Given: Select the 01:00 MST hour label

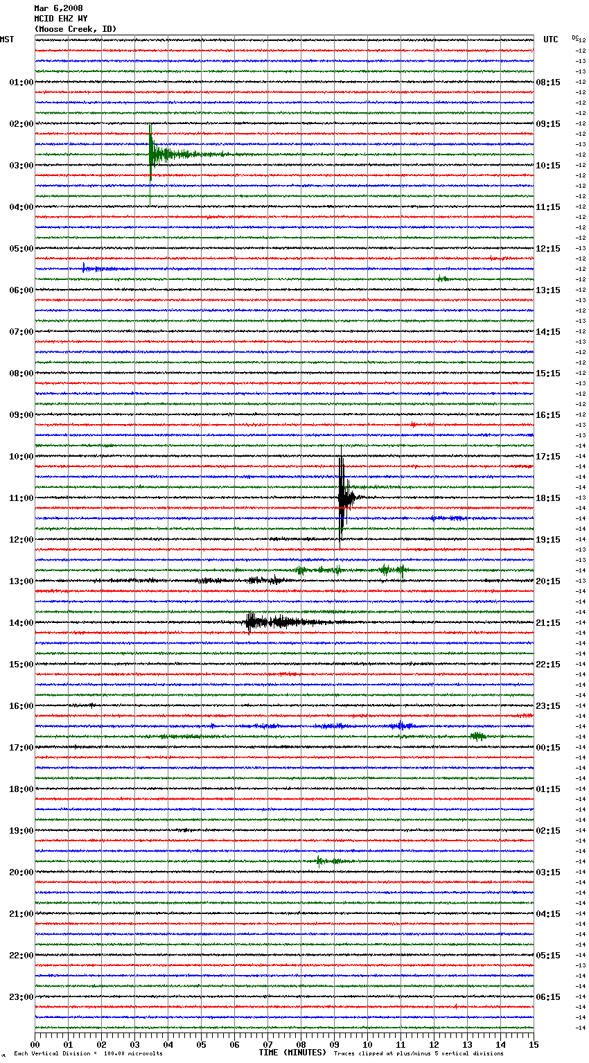Looking at the screenshot, I should [21, 82].
